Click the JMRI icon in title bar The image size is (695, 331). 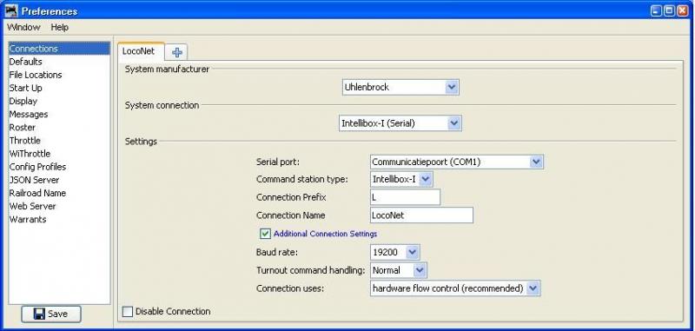[11, 10]
